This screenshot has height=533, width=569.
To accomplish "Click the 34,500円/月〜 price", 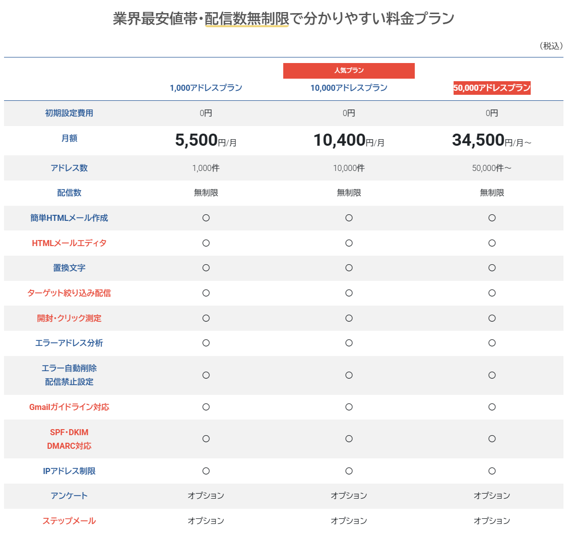I will (492, 141).
